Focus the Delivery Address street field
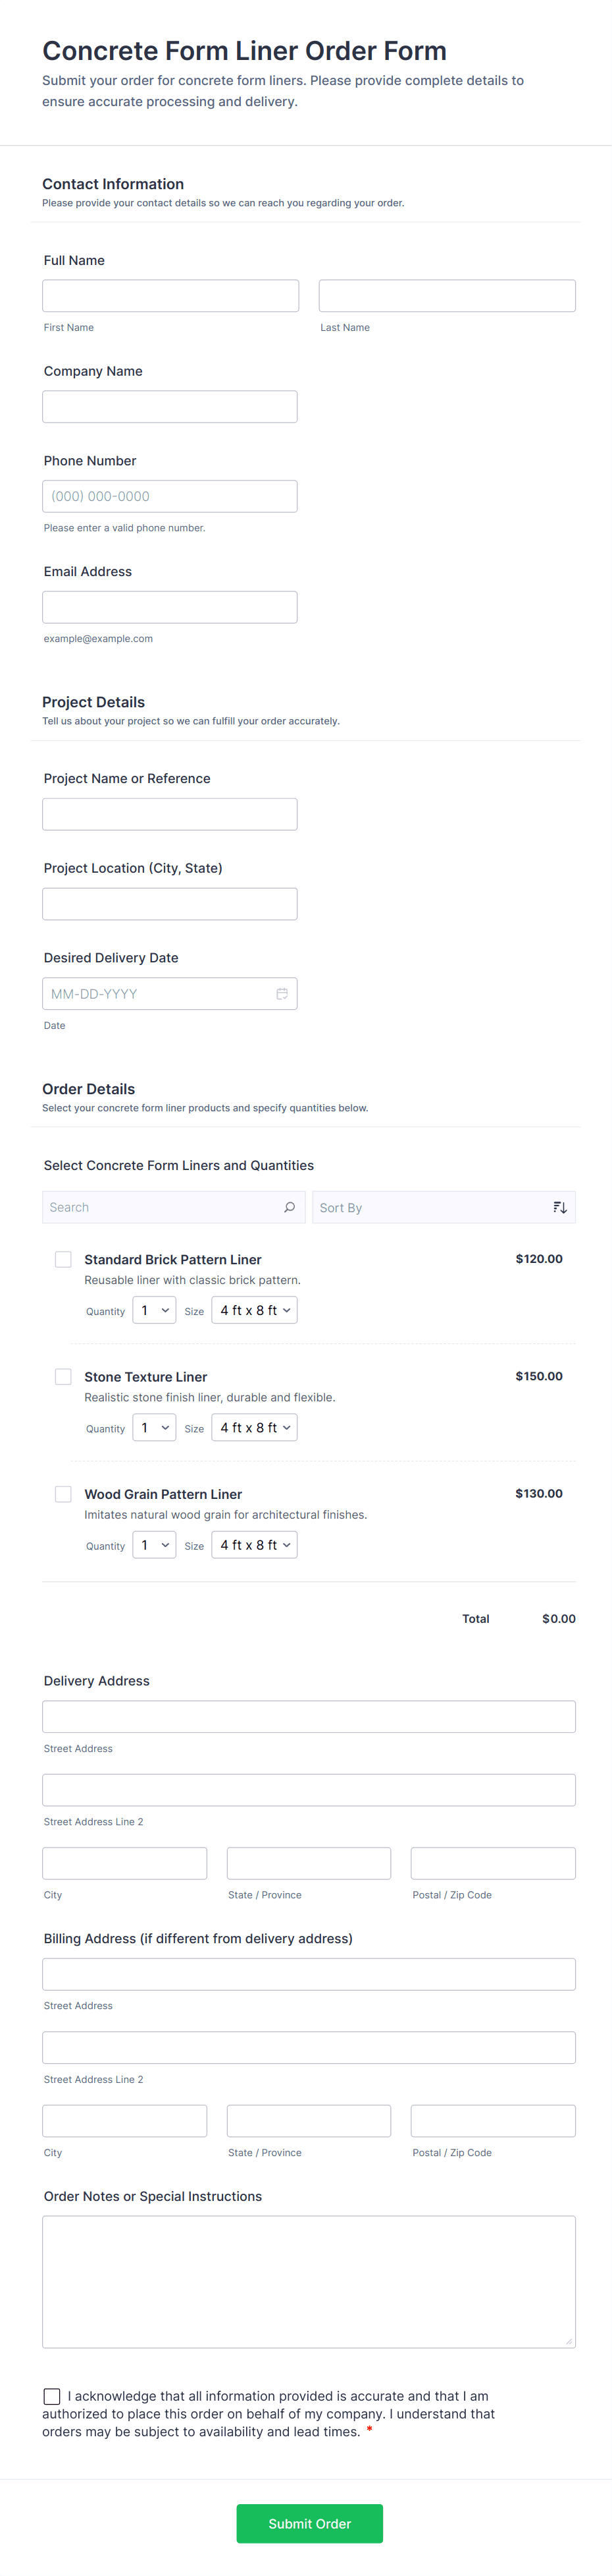This screenshot has height=2576, width=612. click(309, 1716)
